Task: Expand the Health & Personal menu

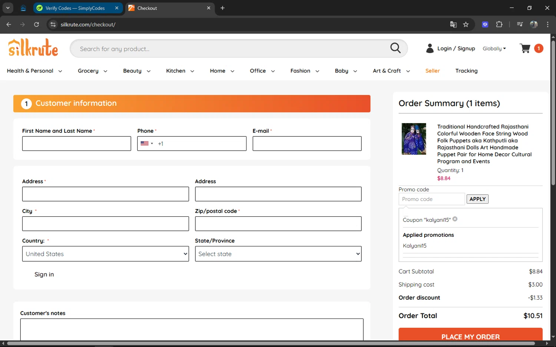Action: tap(34, 71)
